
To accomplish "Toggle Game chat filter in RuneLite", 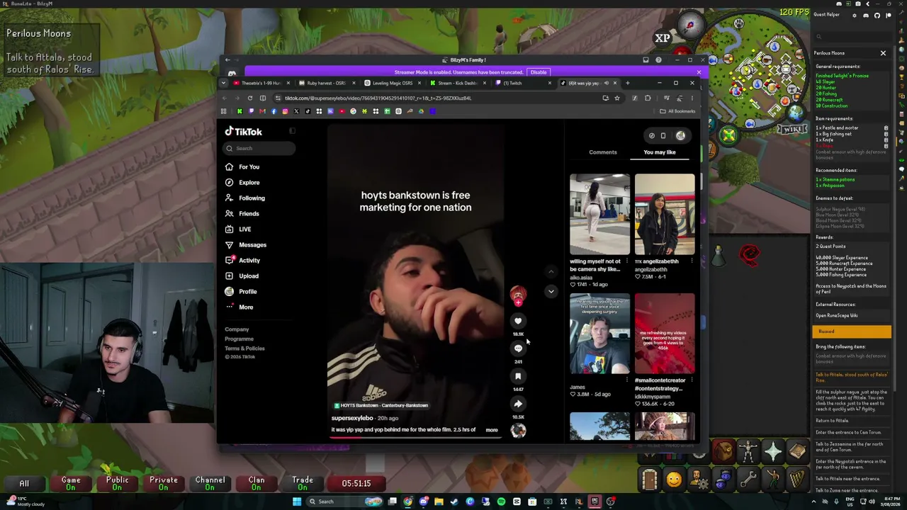I will (x=71, y=483).
